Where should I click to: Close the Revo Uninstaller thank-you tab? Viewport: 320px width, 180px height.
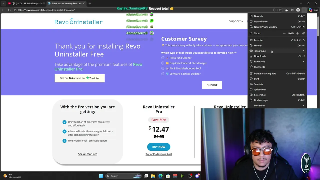[84, 3]
